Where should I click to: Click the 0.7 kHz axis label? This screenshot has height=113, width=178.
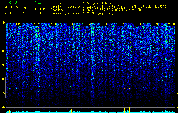click(x=2, y=93)
